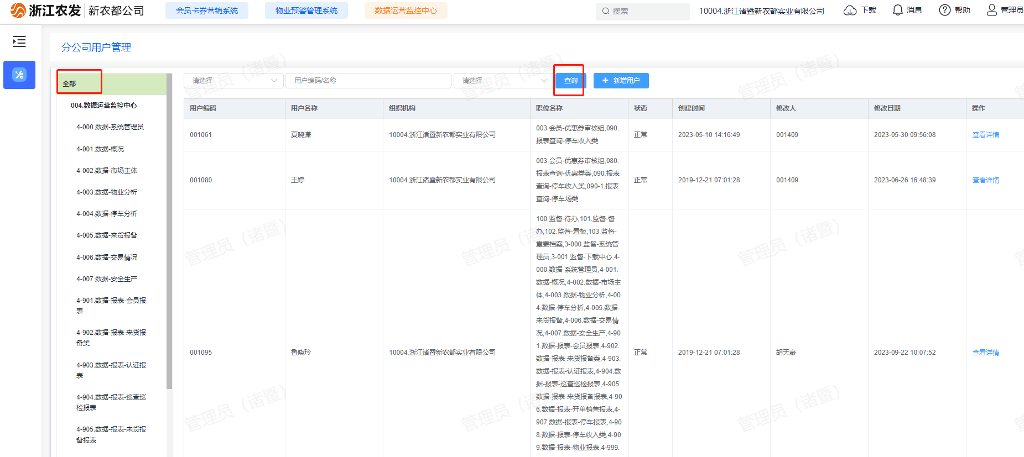
Task: Click the 查询 button
Action: [570, 81]
